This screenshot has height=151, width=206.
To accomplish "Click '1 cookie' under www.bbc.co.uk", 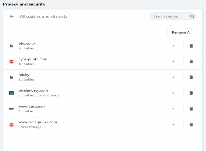I will [26, 111].
